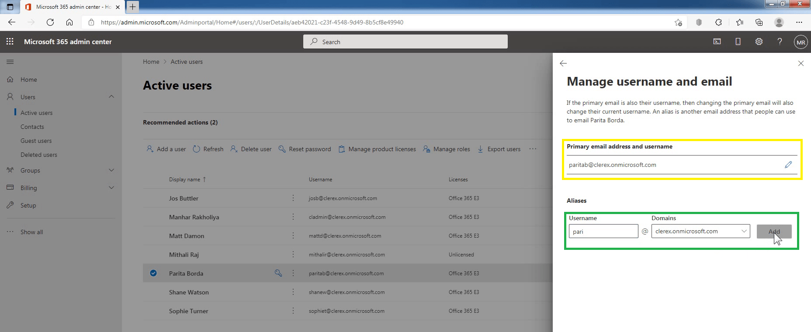The width and height of the screenshot is (811, 332).
Task: Open more actions dots for Jos Buttler
Action: [293, 198]
